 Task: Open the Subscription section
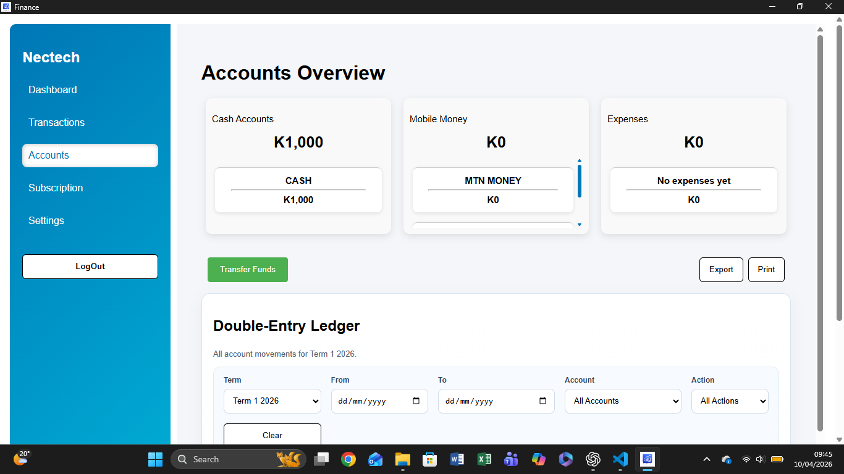[x=56, y=188]
